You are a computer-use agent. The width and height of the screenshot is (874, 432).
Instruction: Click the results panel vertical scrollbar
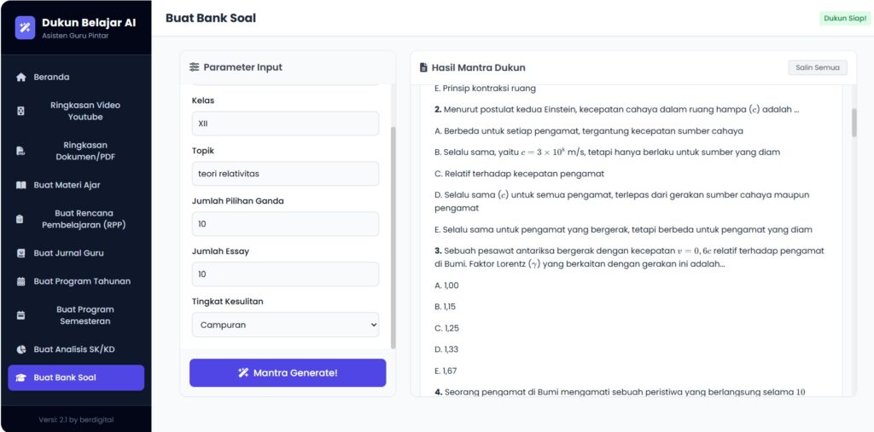tap(854, 123)
